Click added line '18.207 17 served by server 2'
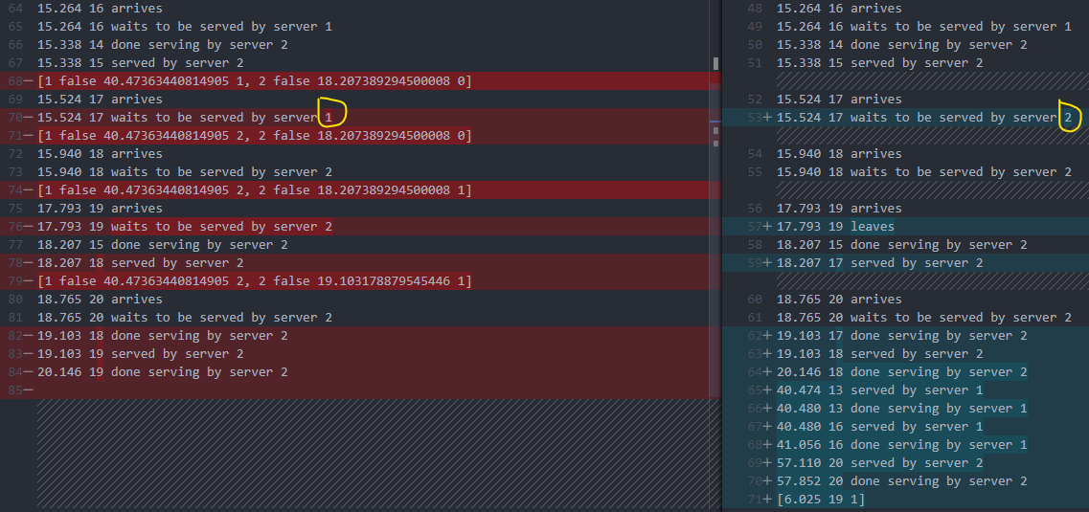This screenshot has height=512, width=1089. tap(879, 263)
